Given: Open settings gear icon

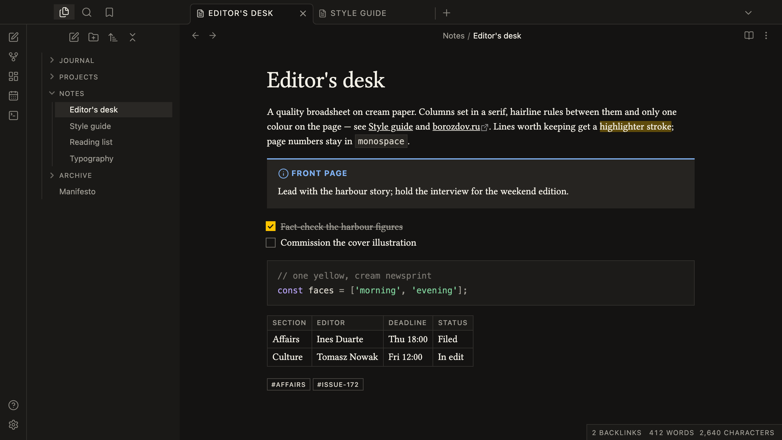Looking at the screenshot, I should [x=13, y=425].
